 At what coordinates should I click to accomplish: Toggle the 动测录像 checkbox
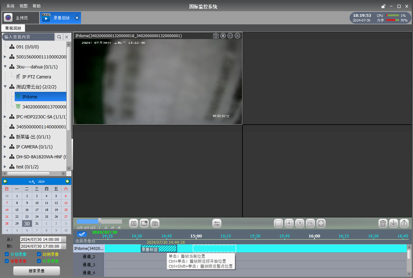(x=39, y=254)
